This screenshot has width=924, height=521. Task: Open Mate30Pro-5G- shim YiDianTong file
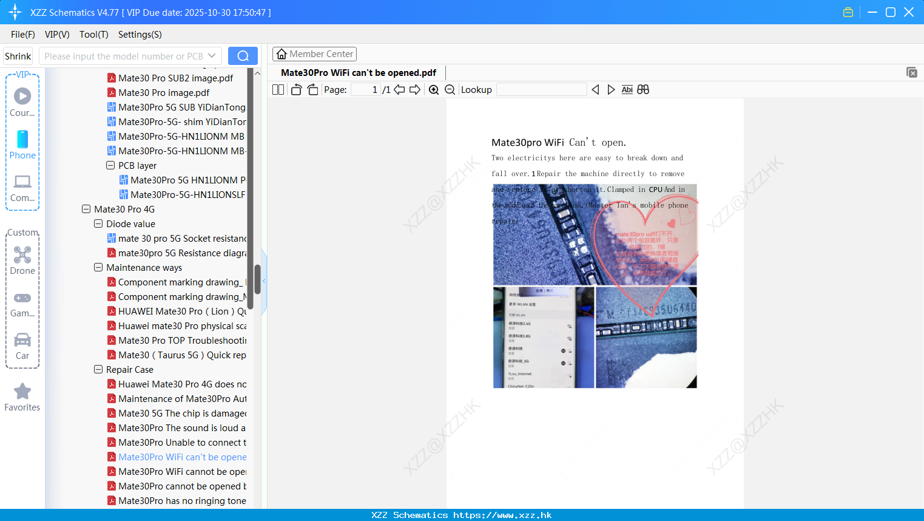tap(177, 121)
